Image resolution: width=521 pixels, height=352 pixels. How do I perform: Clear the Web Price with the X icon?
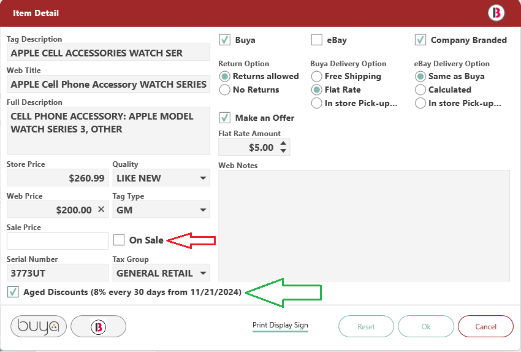coord(101,209)
